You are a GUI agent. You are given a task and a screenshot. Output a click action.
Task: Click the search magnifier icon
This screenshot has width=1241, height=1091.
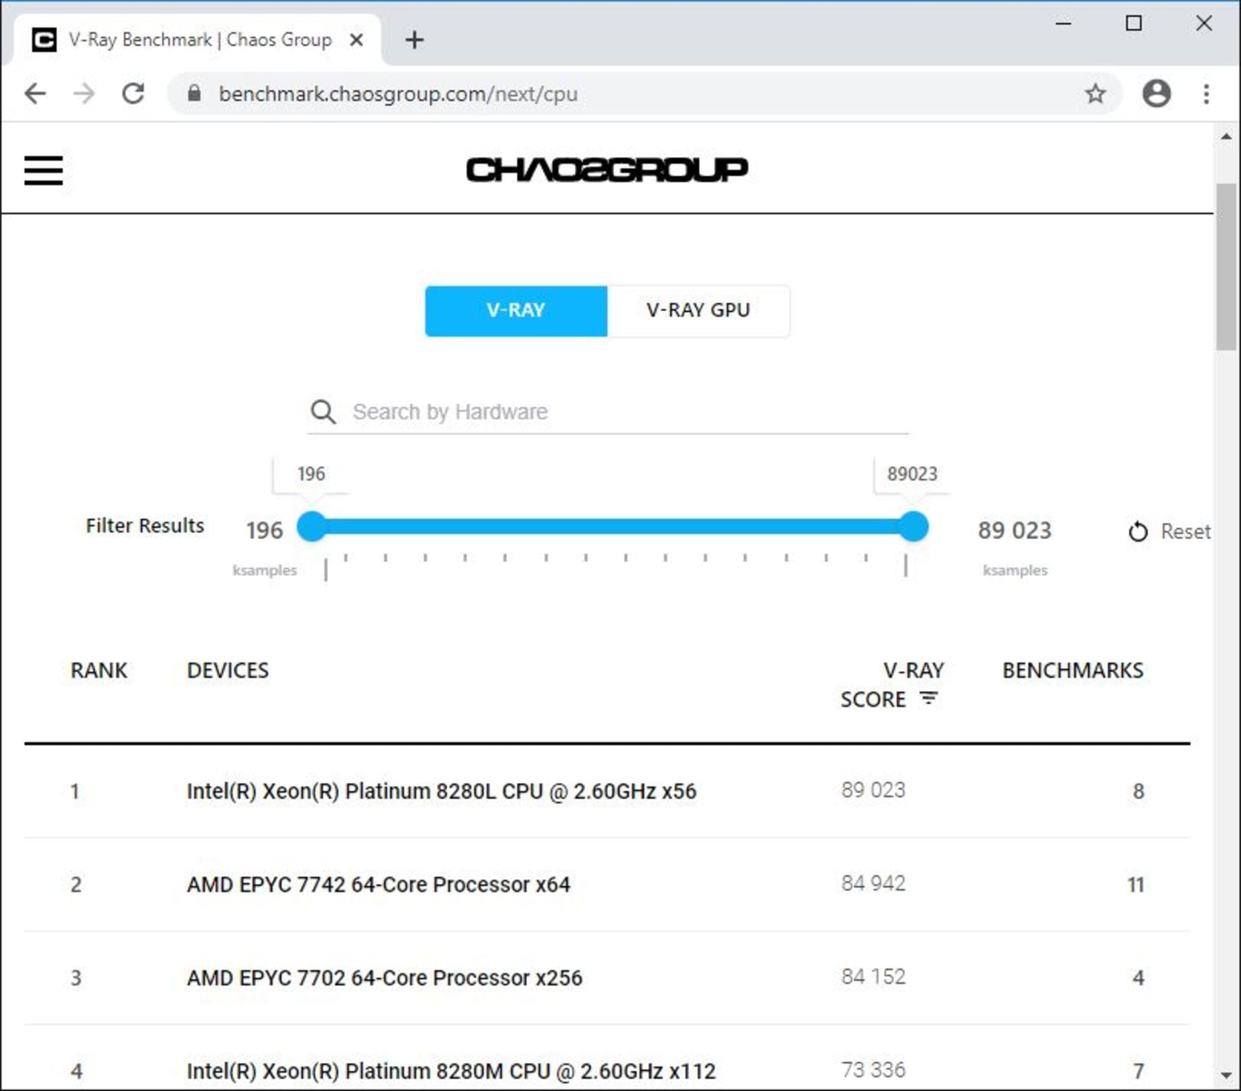(x=323, y=412)
